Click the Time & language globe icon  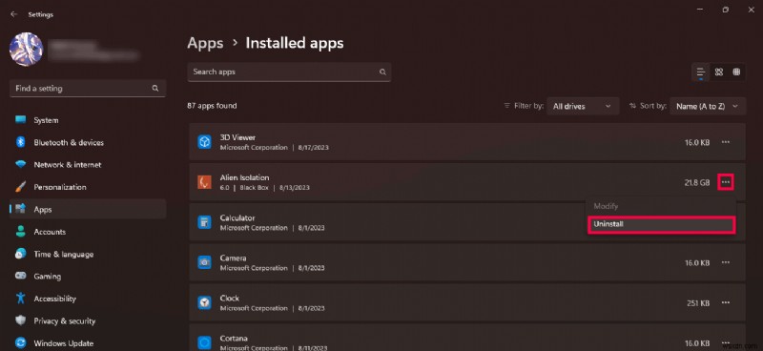[20, 254]
